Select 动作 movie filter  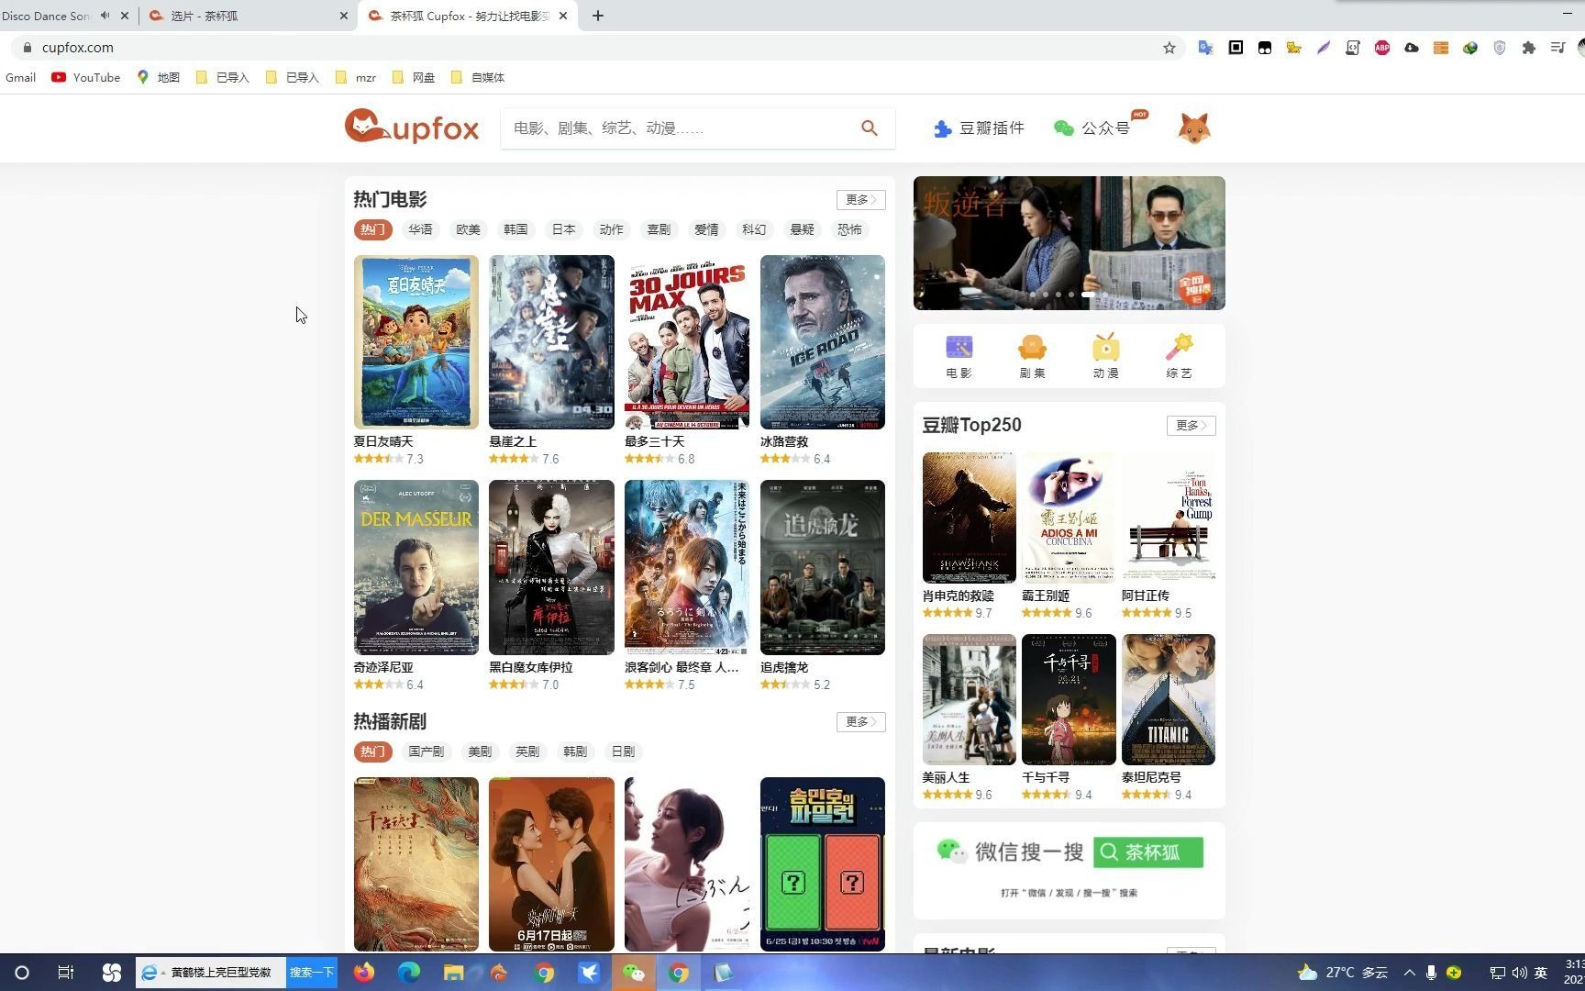[x=611, y=229]
